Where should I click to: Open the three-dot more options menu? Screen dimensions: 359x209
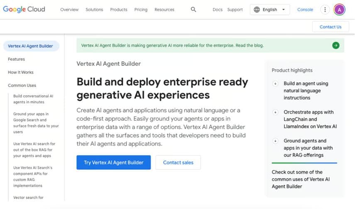coord(325,10)
